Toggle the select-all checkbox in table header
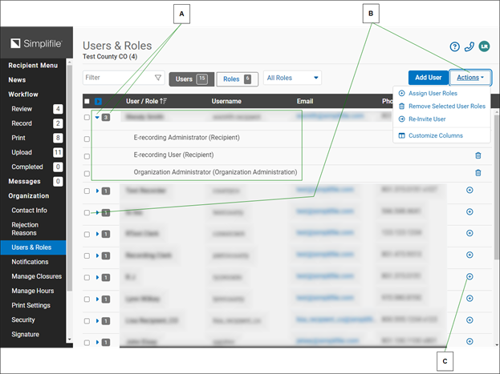500x374 pixels. (x=87, y=101)
